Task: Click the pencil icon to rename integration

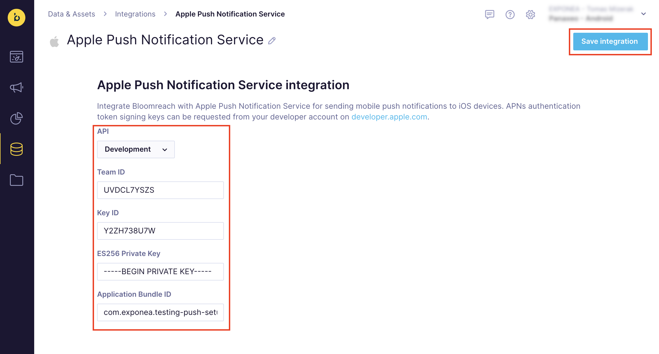Action: (272, 41)
